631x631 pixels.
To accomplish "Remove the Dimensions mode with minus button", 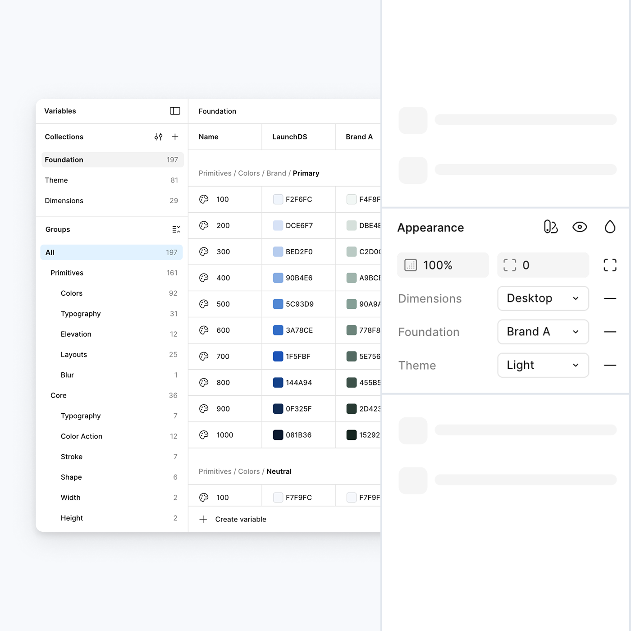I will (x=610, y=298).
